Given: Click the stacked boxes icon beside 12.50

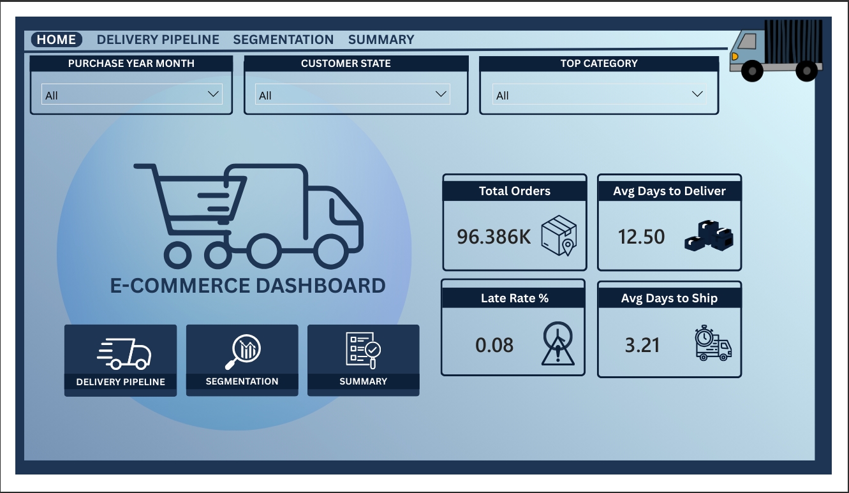Looking at the screenshot, I should tap(709, 235).
